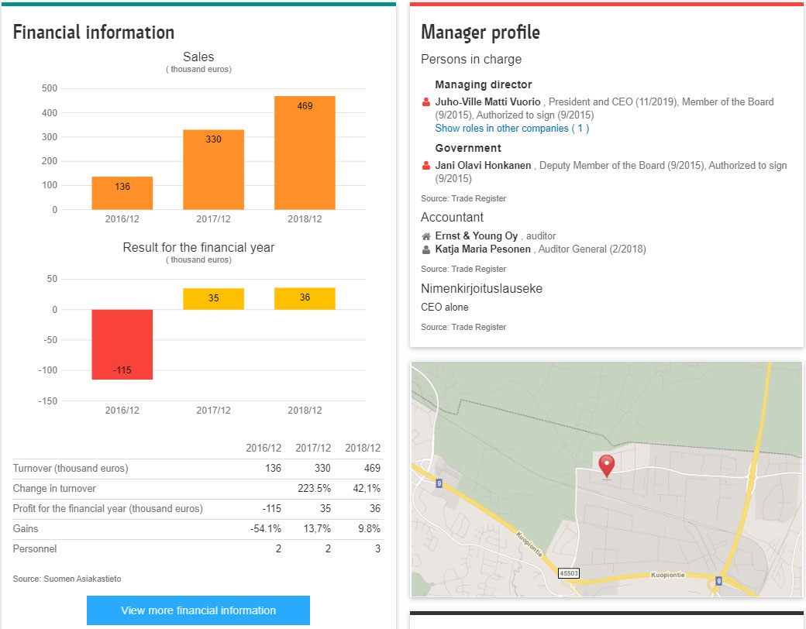Click the route 9 shield at map's bottom right

(718, 580)
